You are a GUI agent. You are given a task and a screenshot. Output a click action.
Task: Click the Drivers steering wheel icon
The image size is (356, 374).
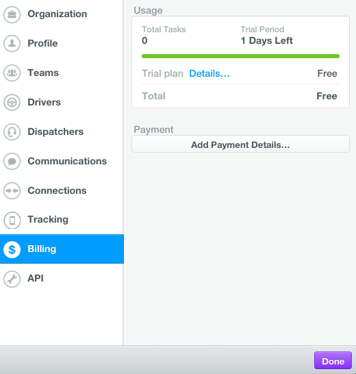point(12,102)
